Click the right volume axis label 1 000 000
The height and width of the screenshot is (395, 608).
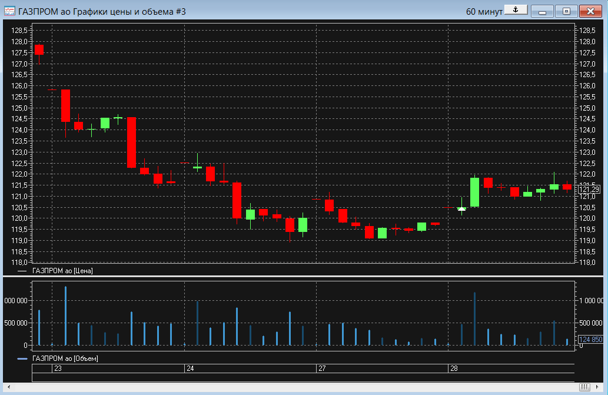click(591, 300)
